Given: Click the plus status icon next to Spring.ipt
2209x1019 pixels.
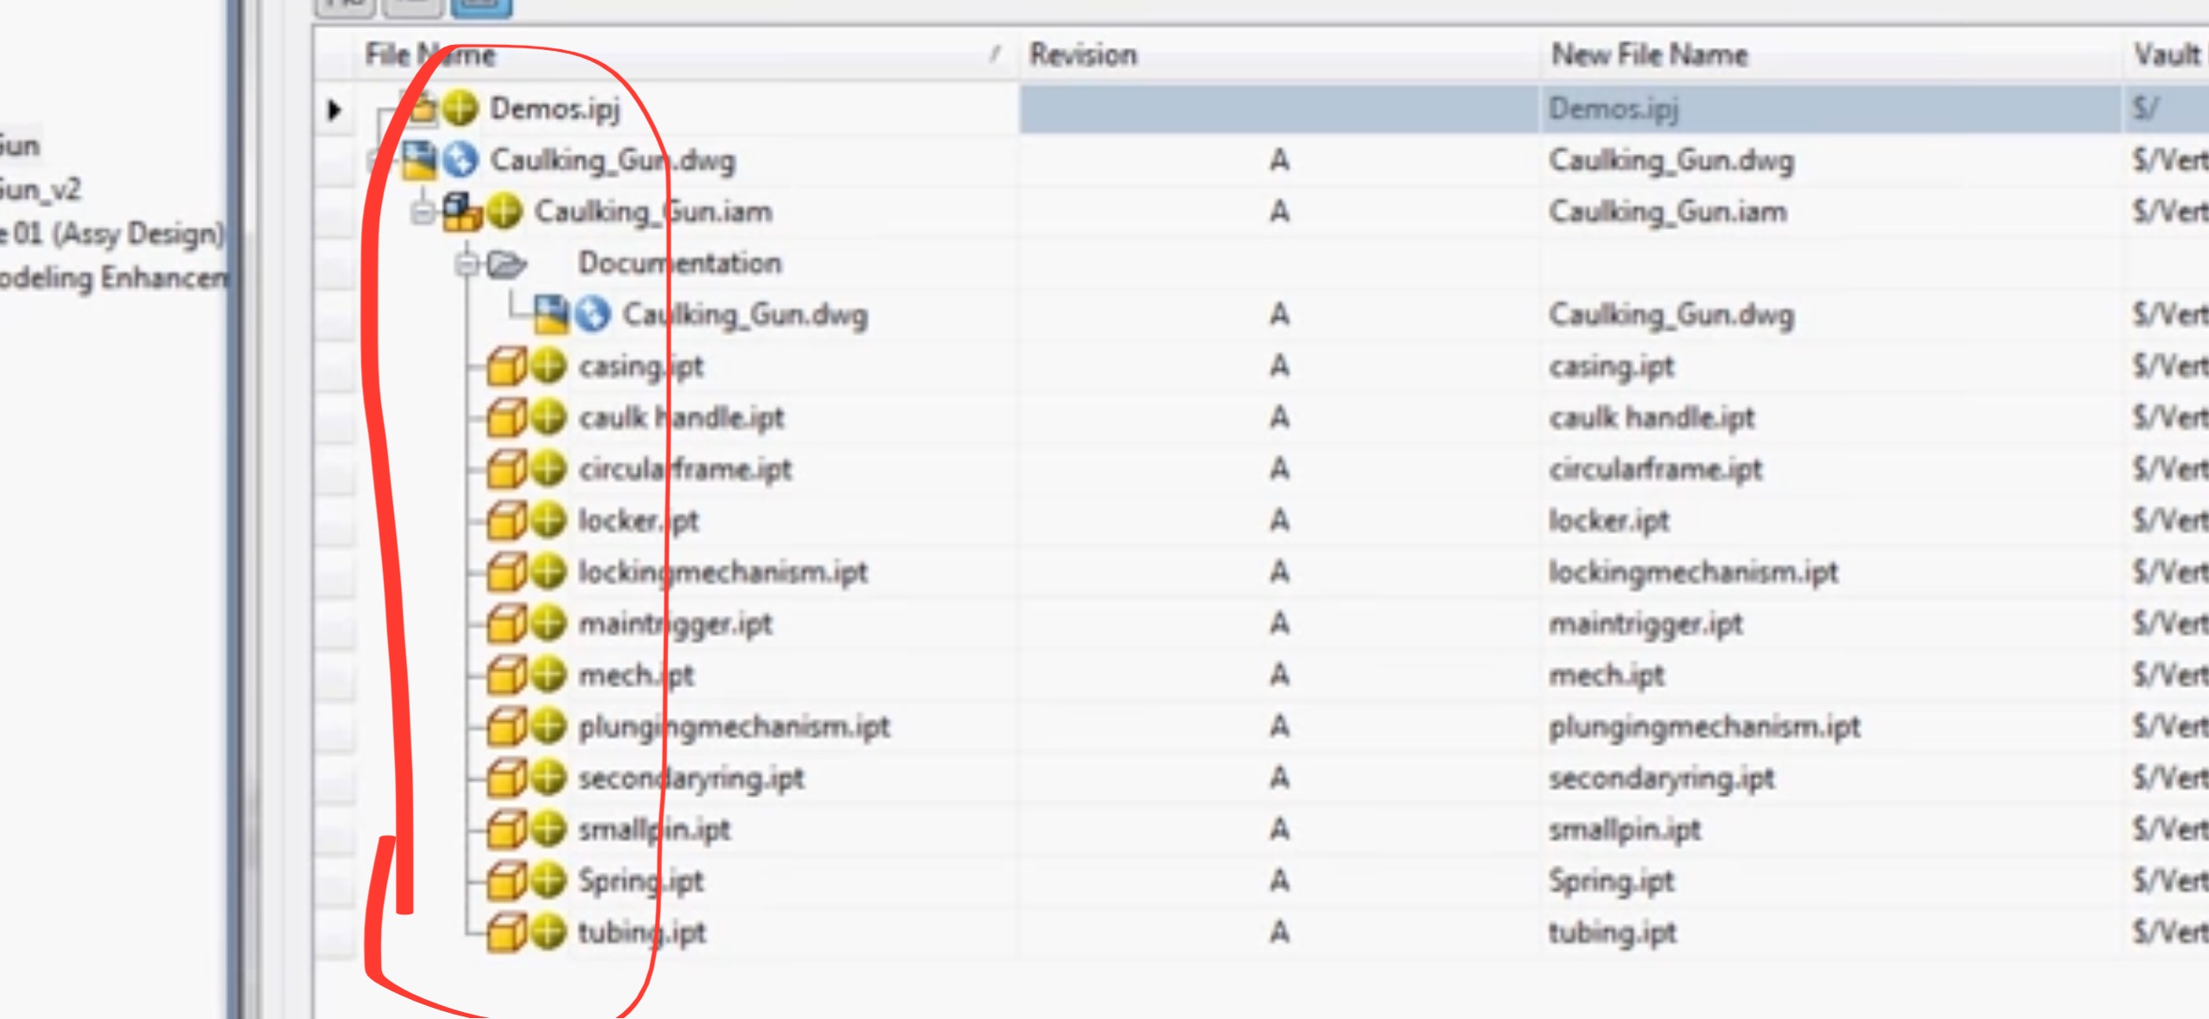Looking at the screenshot, I should click(546, 881).
